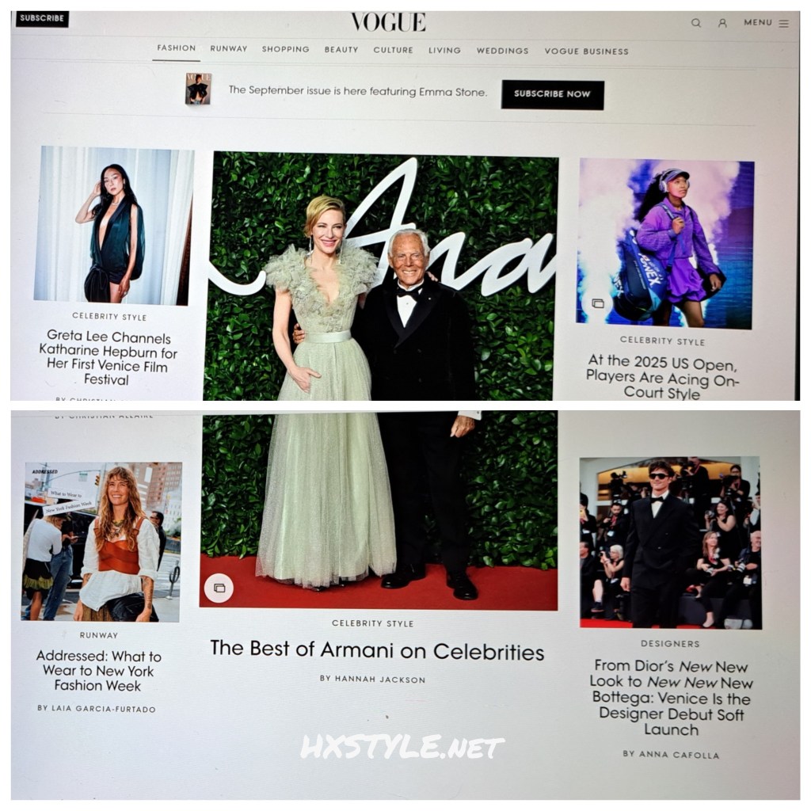Screen dimensions: 811x811
Task: Open the 2025 US Open style article
Action: tap(662, 377)
